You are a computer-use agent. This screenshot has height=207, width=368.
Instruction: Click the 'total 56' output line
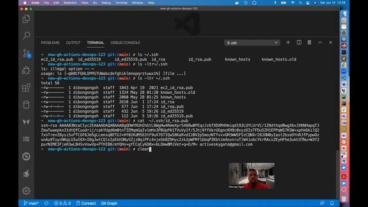click(x=50, y=83)
